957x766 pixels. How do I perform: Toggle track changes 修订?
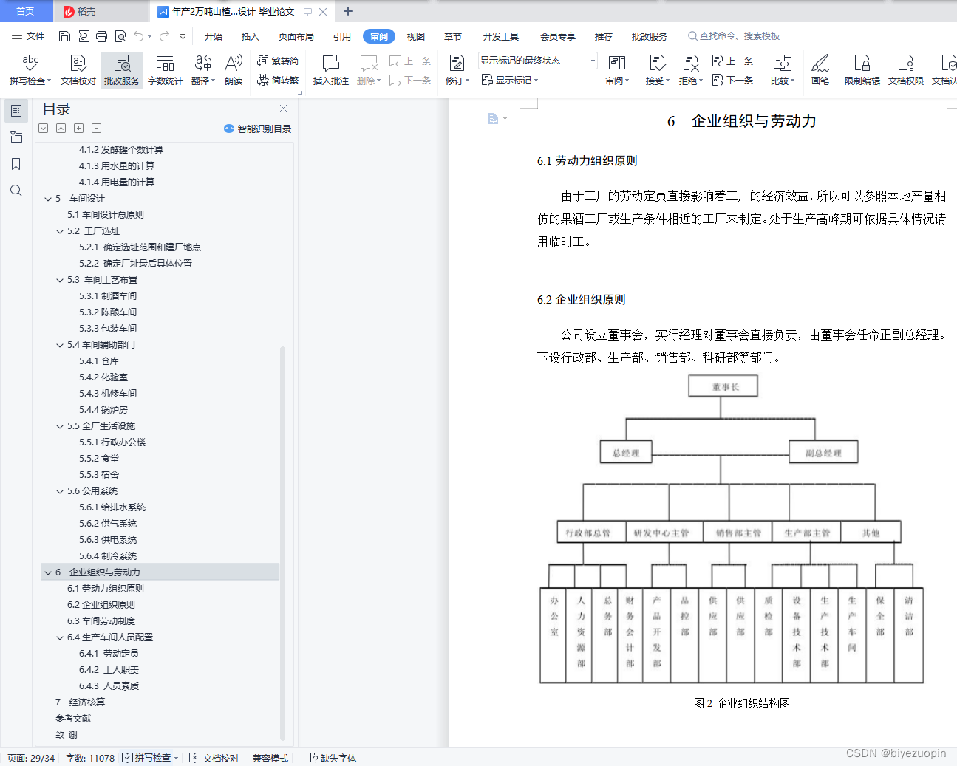coord(457,70)
